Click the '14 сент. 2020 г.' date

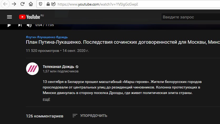tap(76, 51)
